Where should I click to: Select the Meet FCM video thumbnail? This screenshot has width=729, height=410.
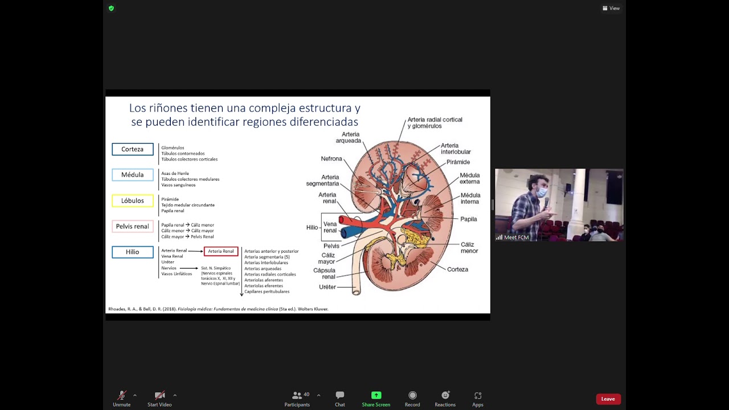coord(559,205)
